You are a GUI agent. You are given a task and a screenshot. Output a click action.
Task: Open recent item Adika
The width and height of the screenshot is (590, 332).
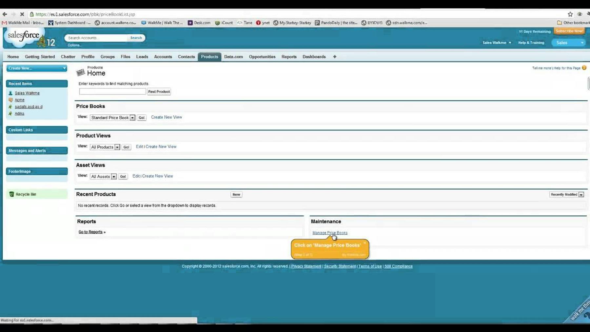pyautogui.click(x=19, y=114)
